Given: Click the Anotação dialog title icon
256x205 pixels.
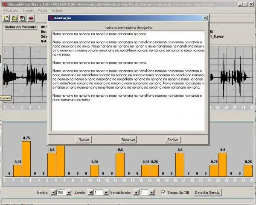Looking at the screenshot, I should [51, 18].
